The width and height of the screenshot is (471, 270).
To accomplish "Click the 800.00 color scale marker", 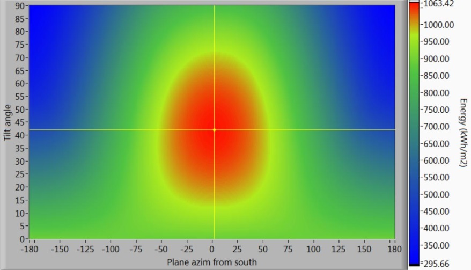I will coord(437,93).
